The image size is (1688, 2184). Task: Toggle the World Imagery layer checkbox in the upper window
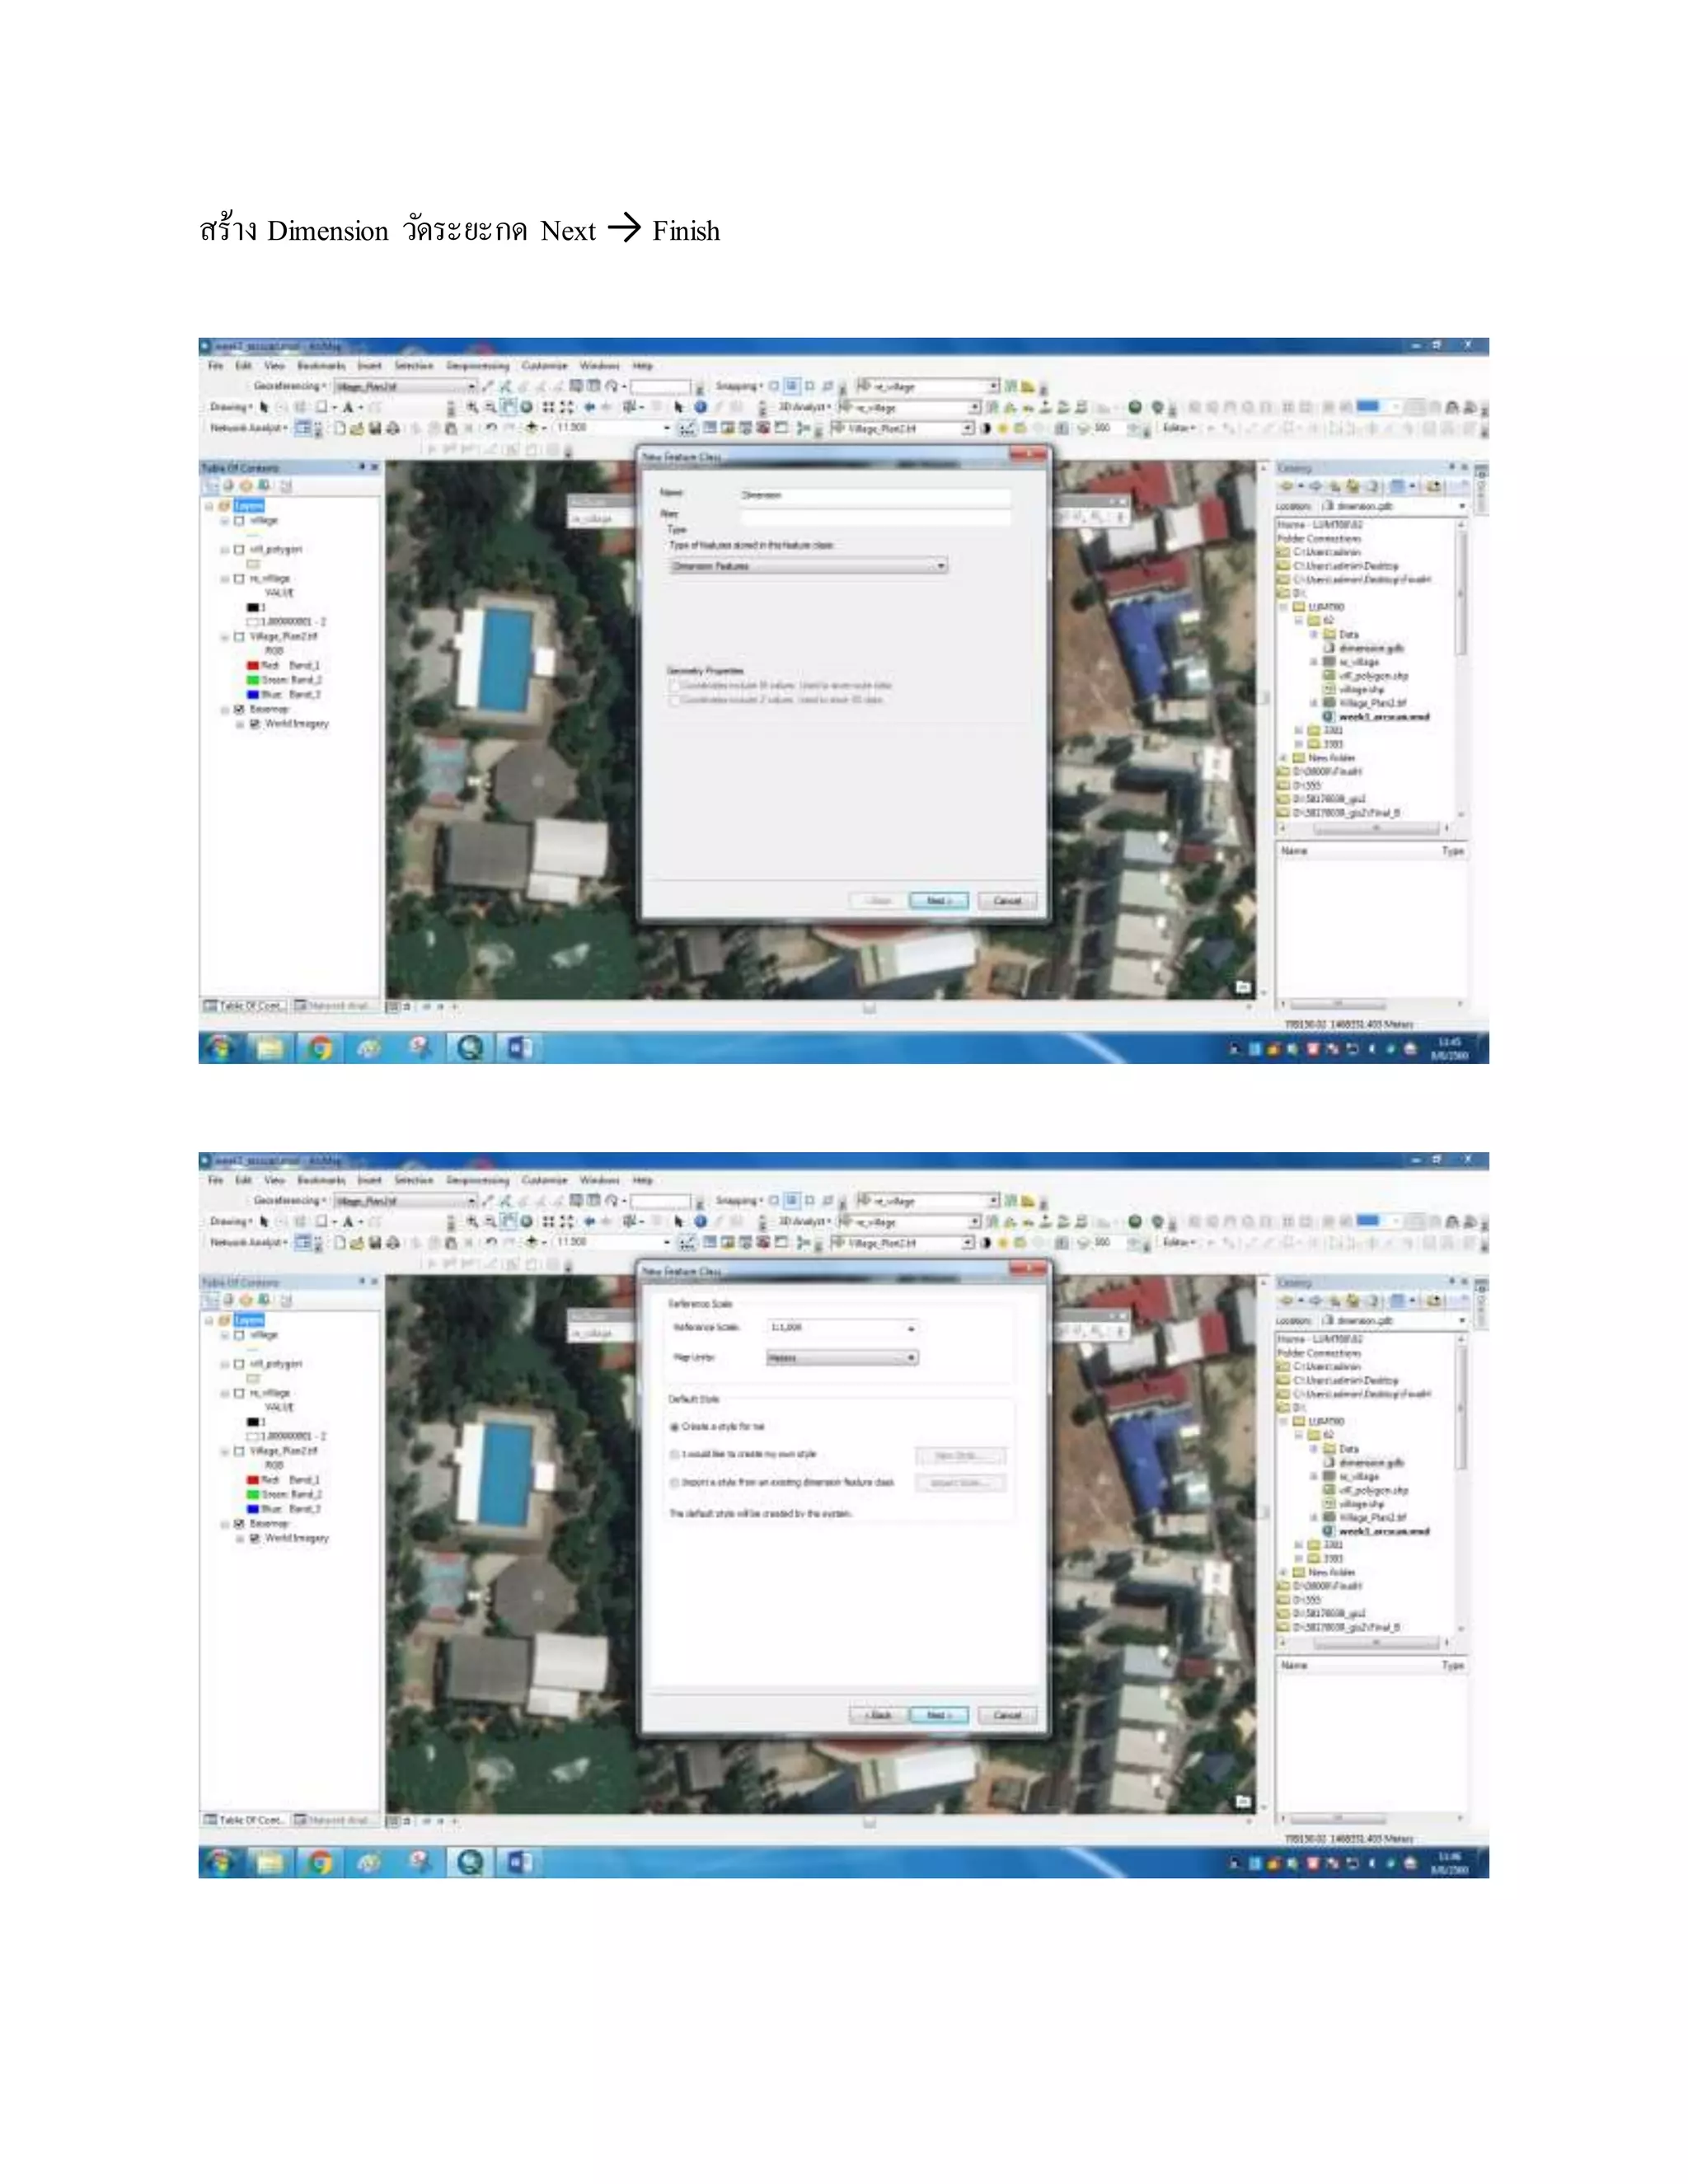(255, 723)
